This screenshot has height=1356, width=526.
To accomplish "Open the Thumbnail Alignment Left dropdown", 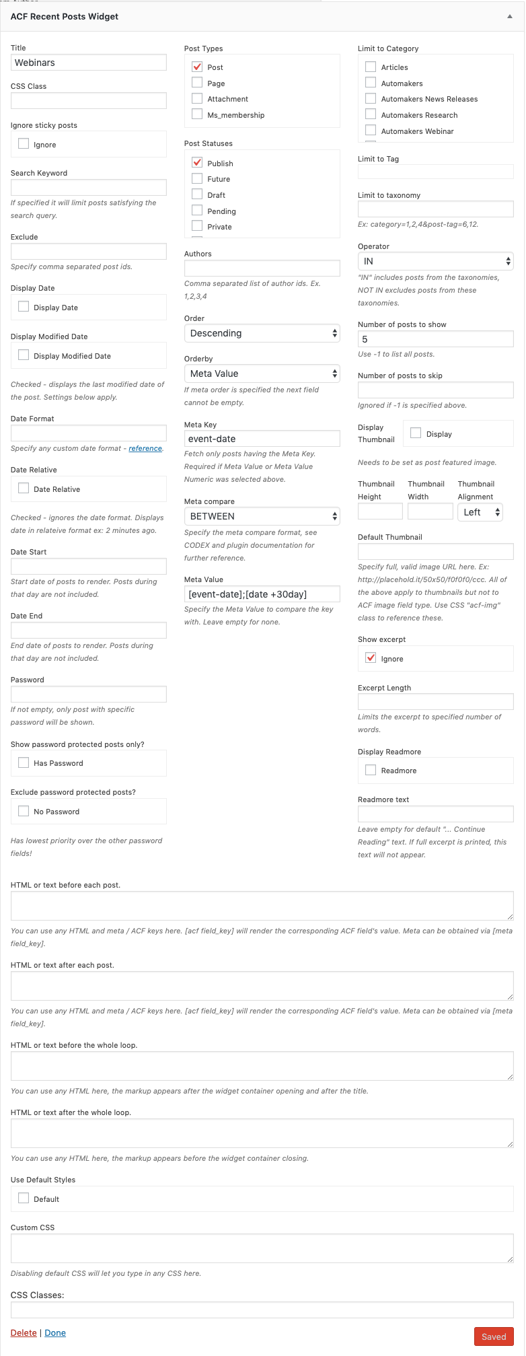I will [480, 512].
